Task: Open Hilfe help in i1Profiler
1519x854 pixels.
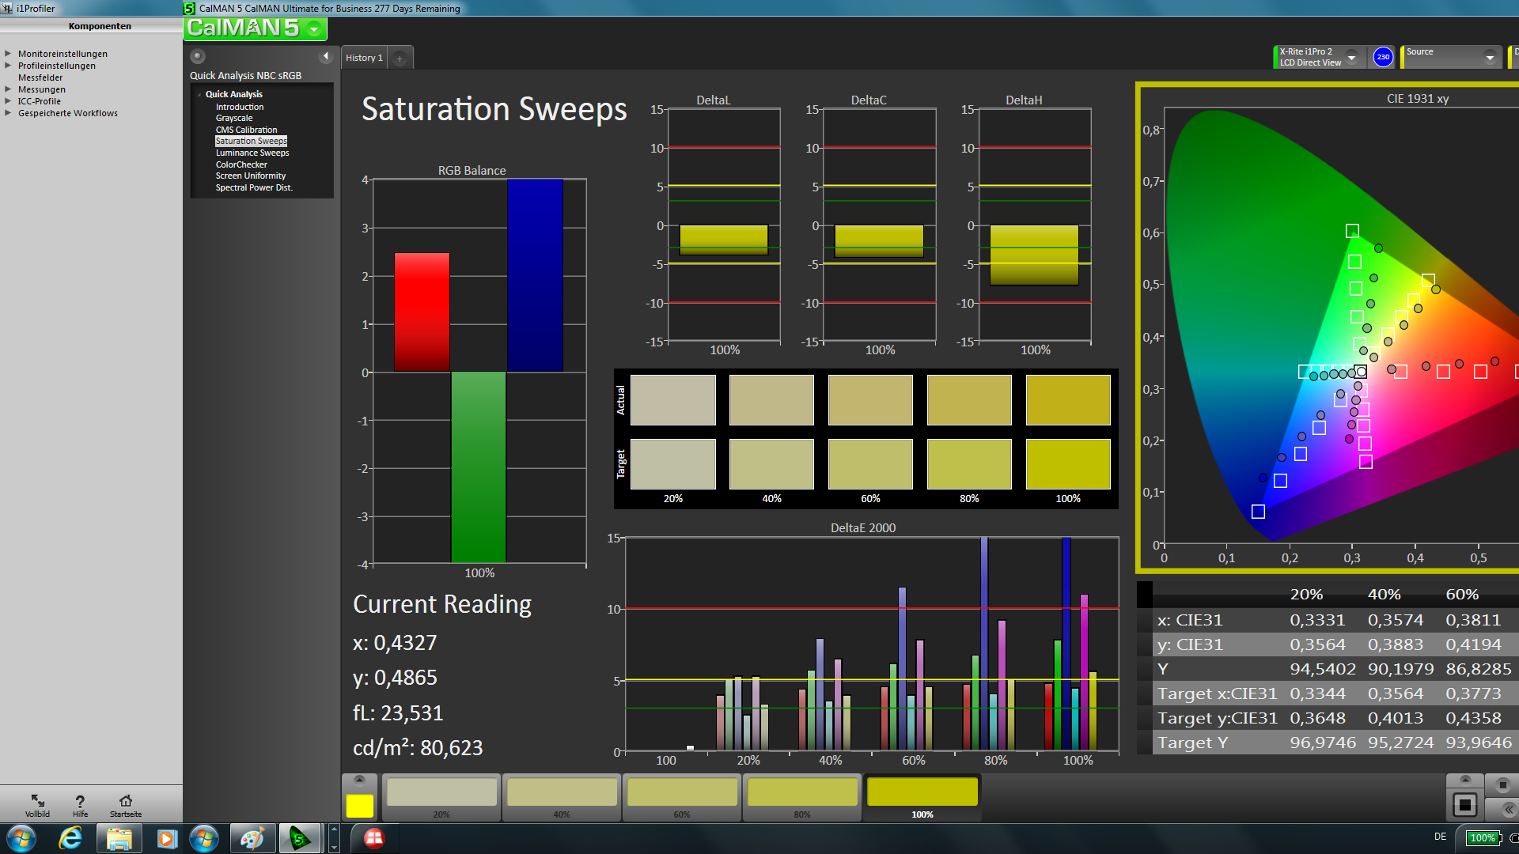Action: (80, 805)
